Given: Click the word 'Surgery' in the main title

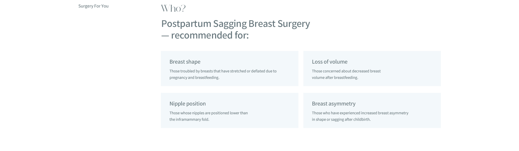Looking at the screenshot, I should pos(294,24).
